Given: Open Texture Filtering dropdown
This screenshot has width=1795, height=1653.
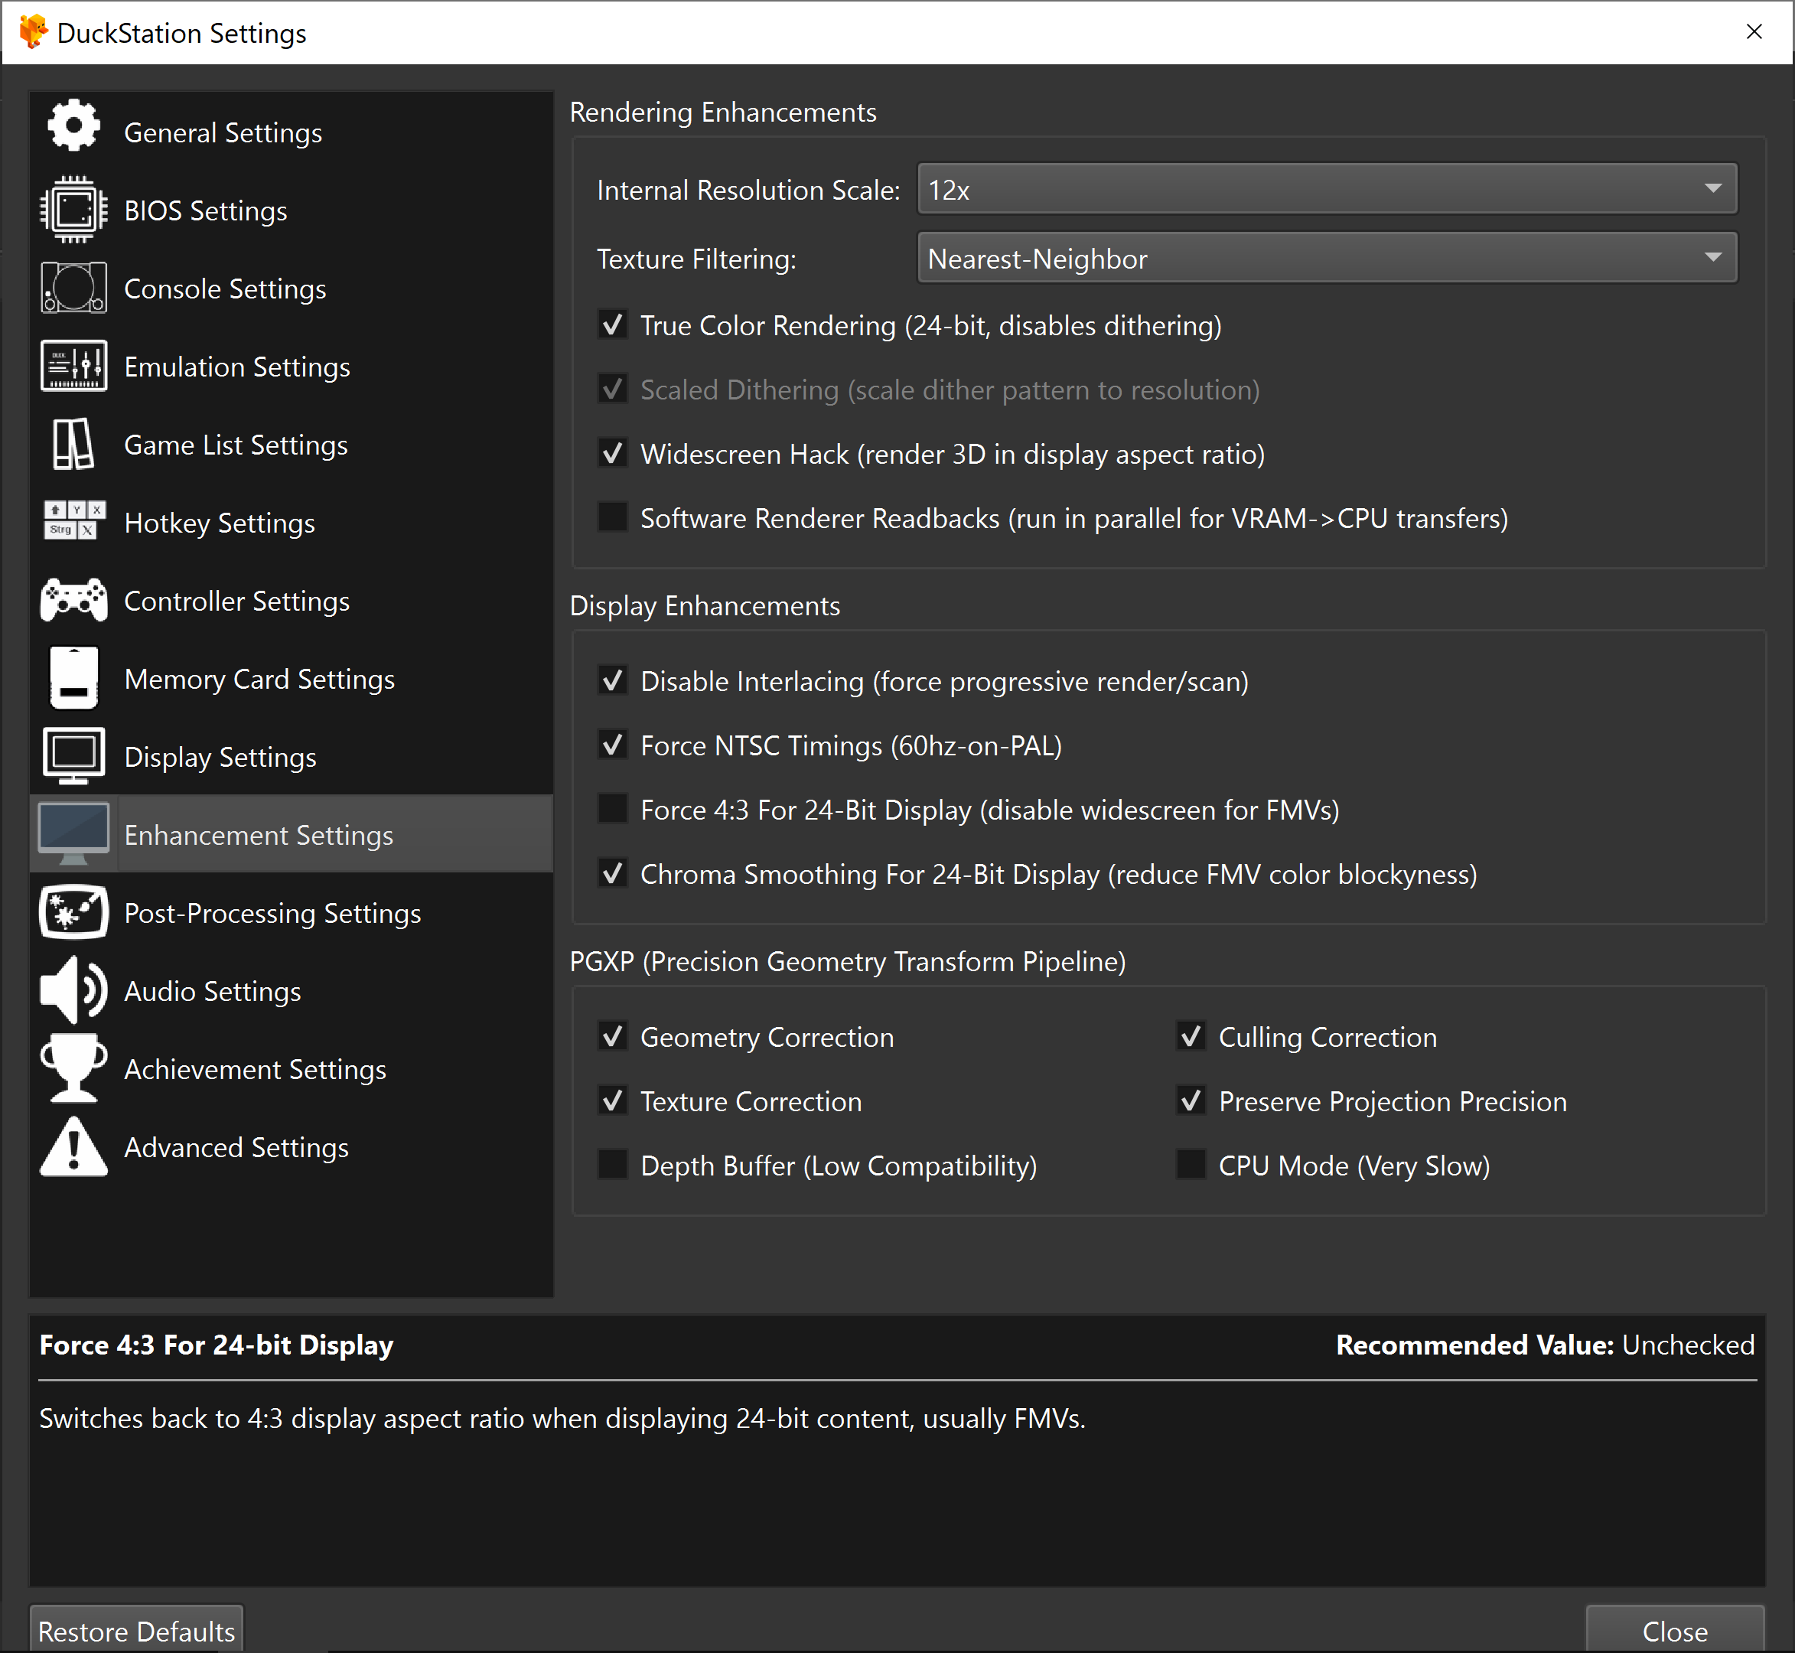Looking at the screenshot, I should click(1326, 258).
